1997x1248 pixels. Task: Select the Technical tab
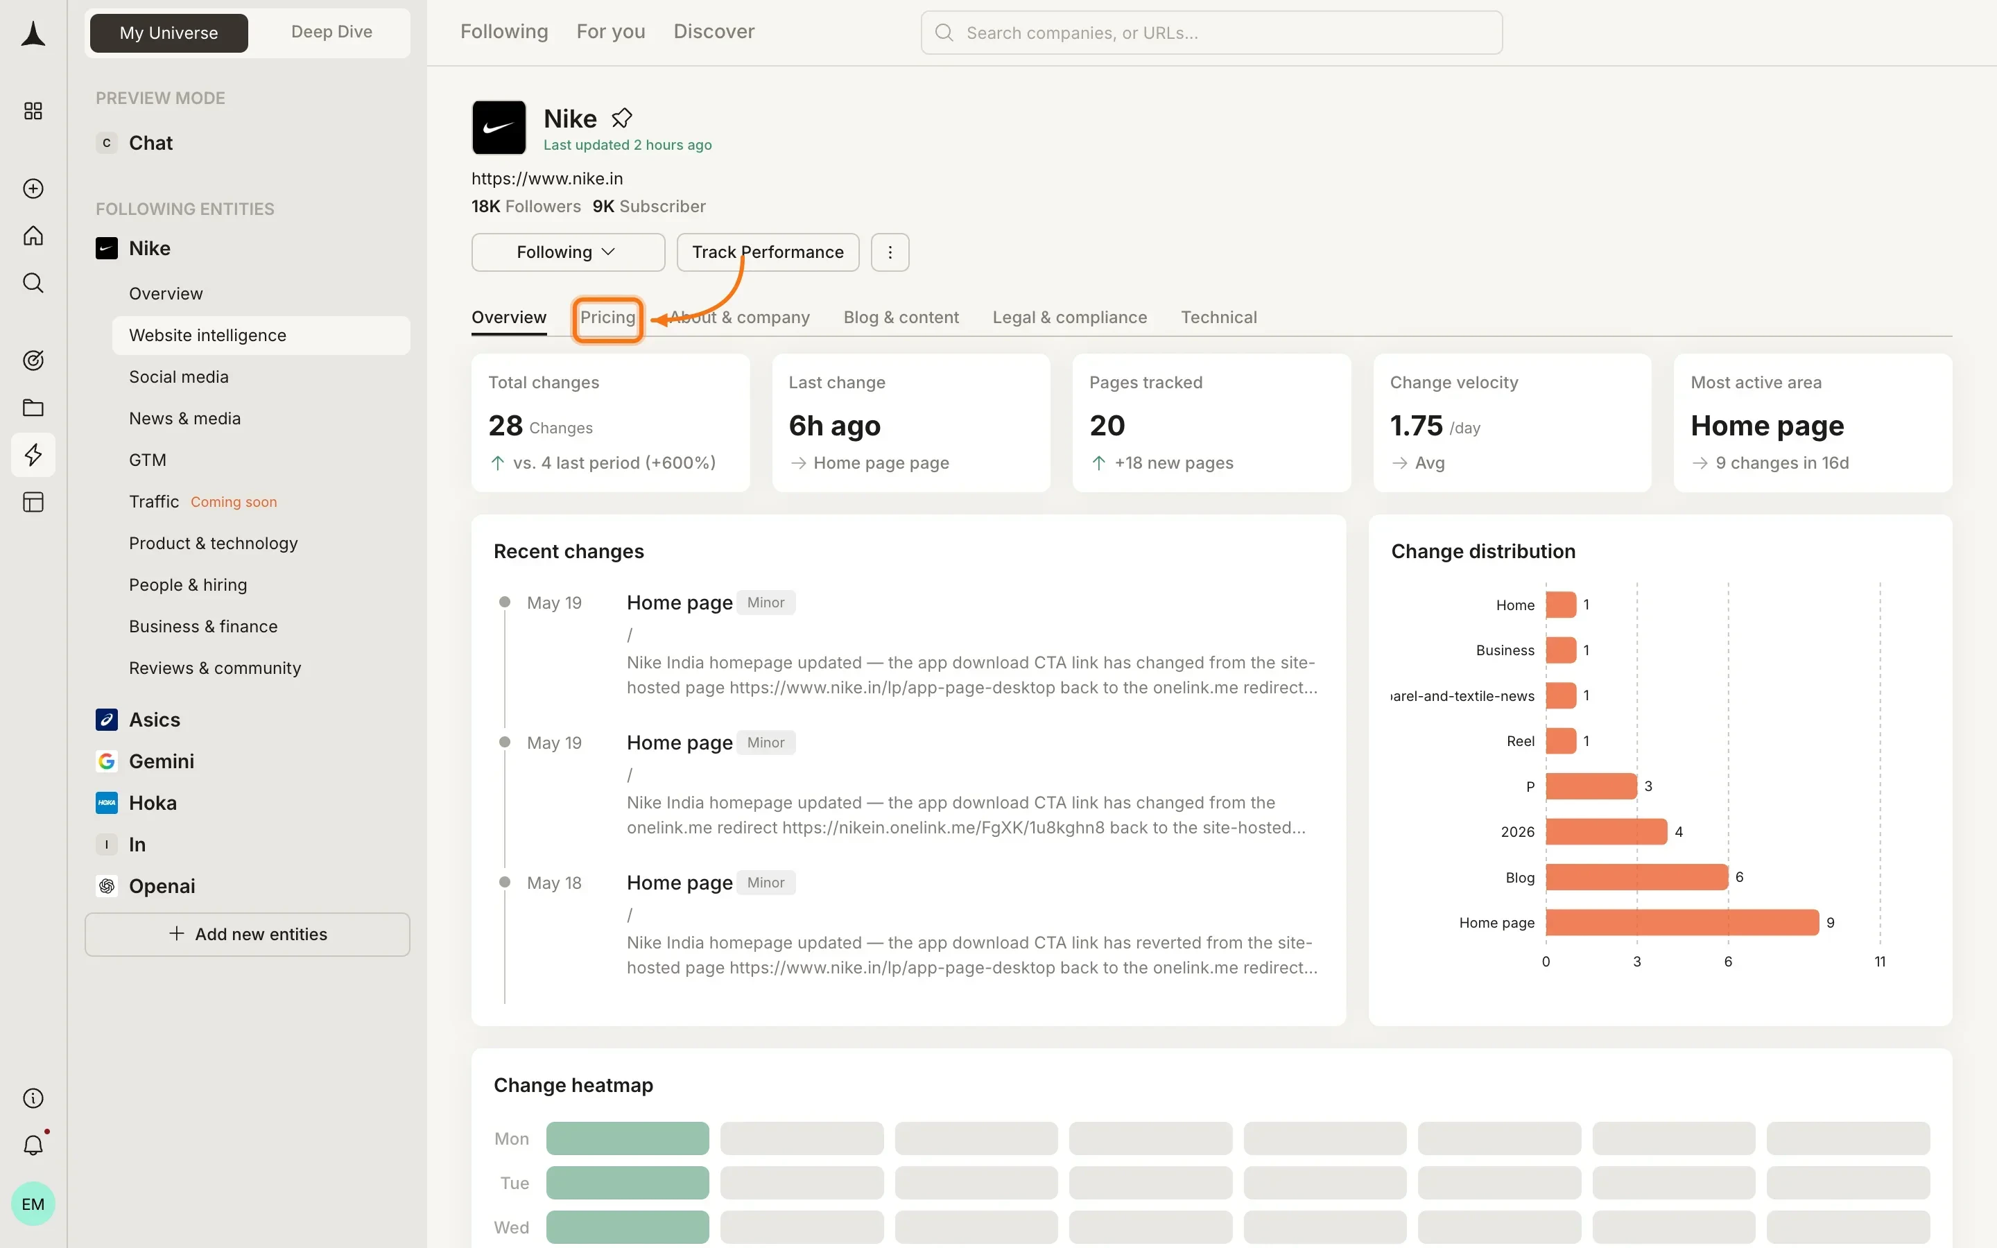click(1219, 318)
